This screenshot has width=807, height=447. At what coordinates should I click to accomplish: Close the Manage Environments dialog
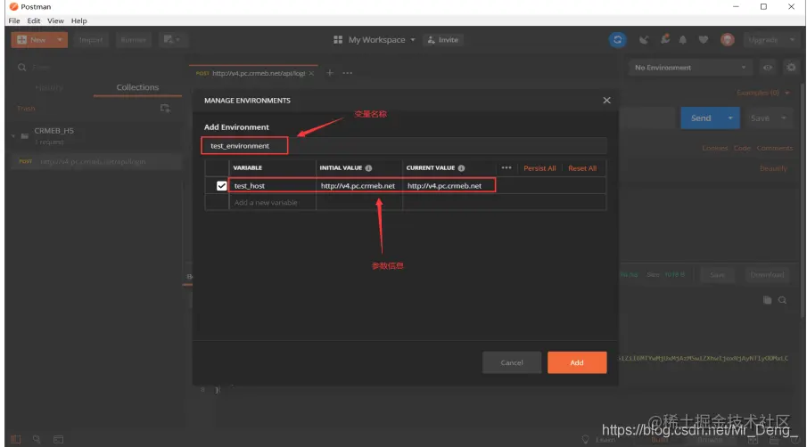click(x=606, y=101)
